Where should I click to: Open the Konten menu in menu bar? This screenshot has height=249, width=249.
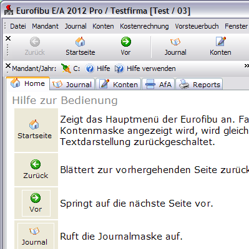click(x=103, y=26)
